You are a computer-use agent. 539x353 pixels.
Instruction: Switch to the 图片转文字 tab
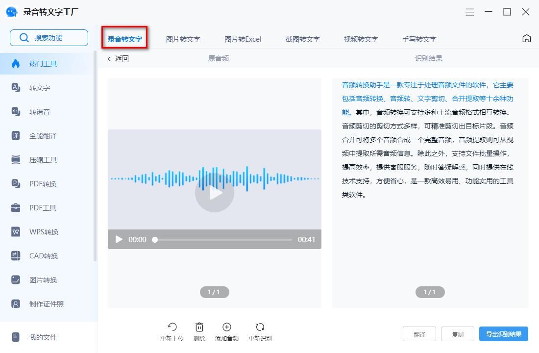183,39
